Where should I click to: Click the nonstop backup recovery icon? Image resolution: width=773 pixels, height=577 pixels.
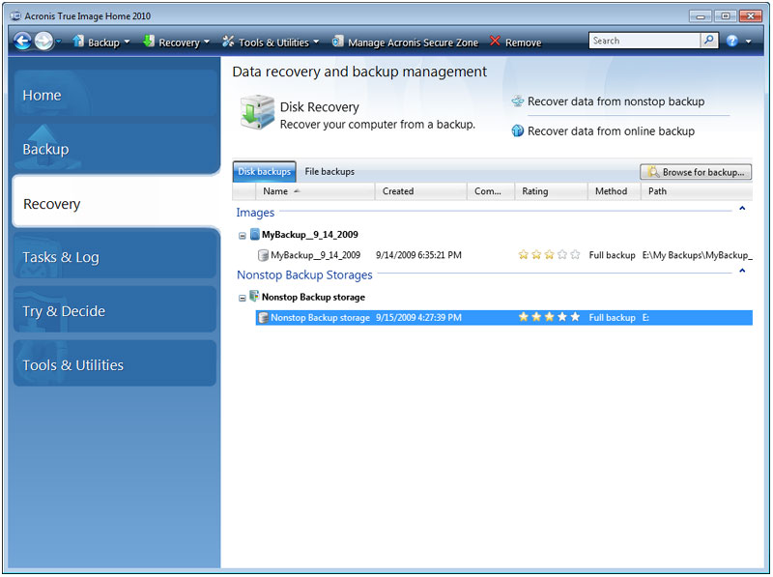click(518, 101)
